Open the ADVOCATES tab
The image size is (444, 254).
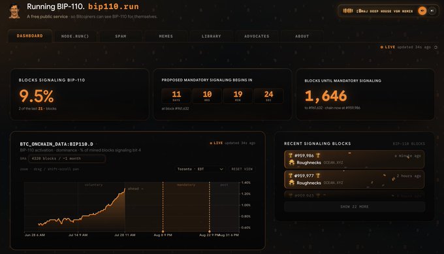[257, 37]
